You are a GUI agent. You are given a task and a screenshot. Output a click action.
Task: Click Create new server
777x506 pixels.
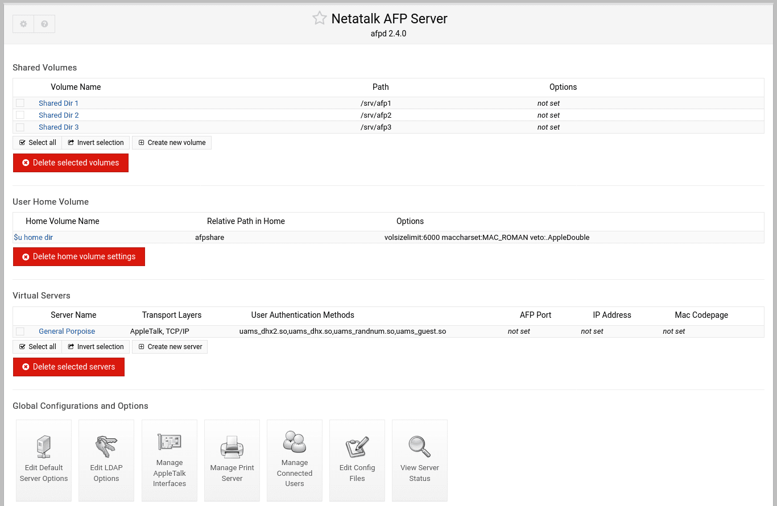[x=170, y=347]
